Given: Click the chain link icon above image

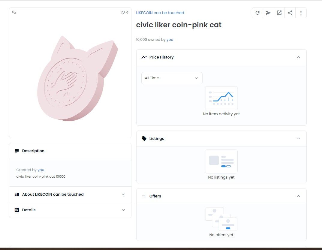Looking at the screenshot, I should 14,12.
